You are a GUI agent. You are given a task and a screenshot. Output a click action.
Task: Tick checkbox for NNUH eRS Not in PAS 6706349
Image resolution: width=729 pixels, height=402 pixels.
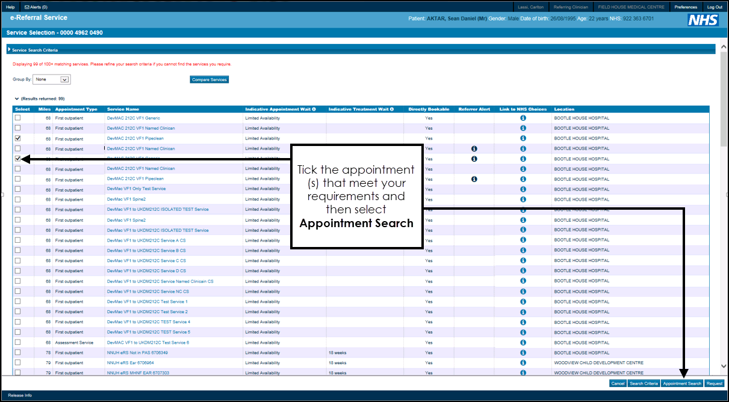coord(17,353)
